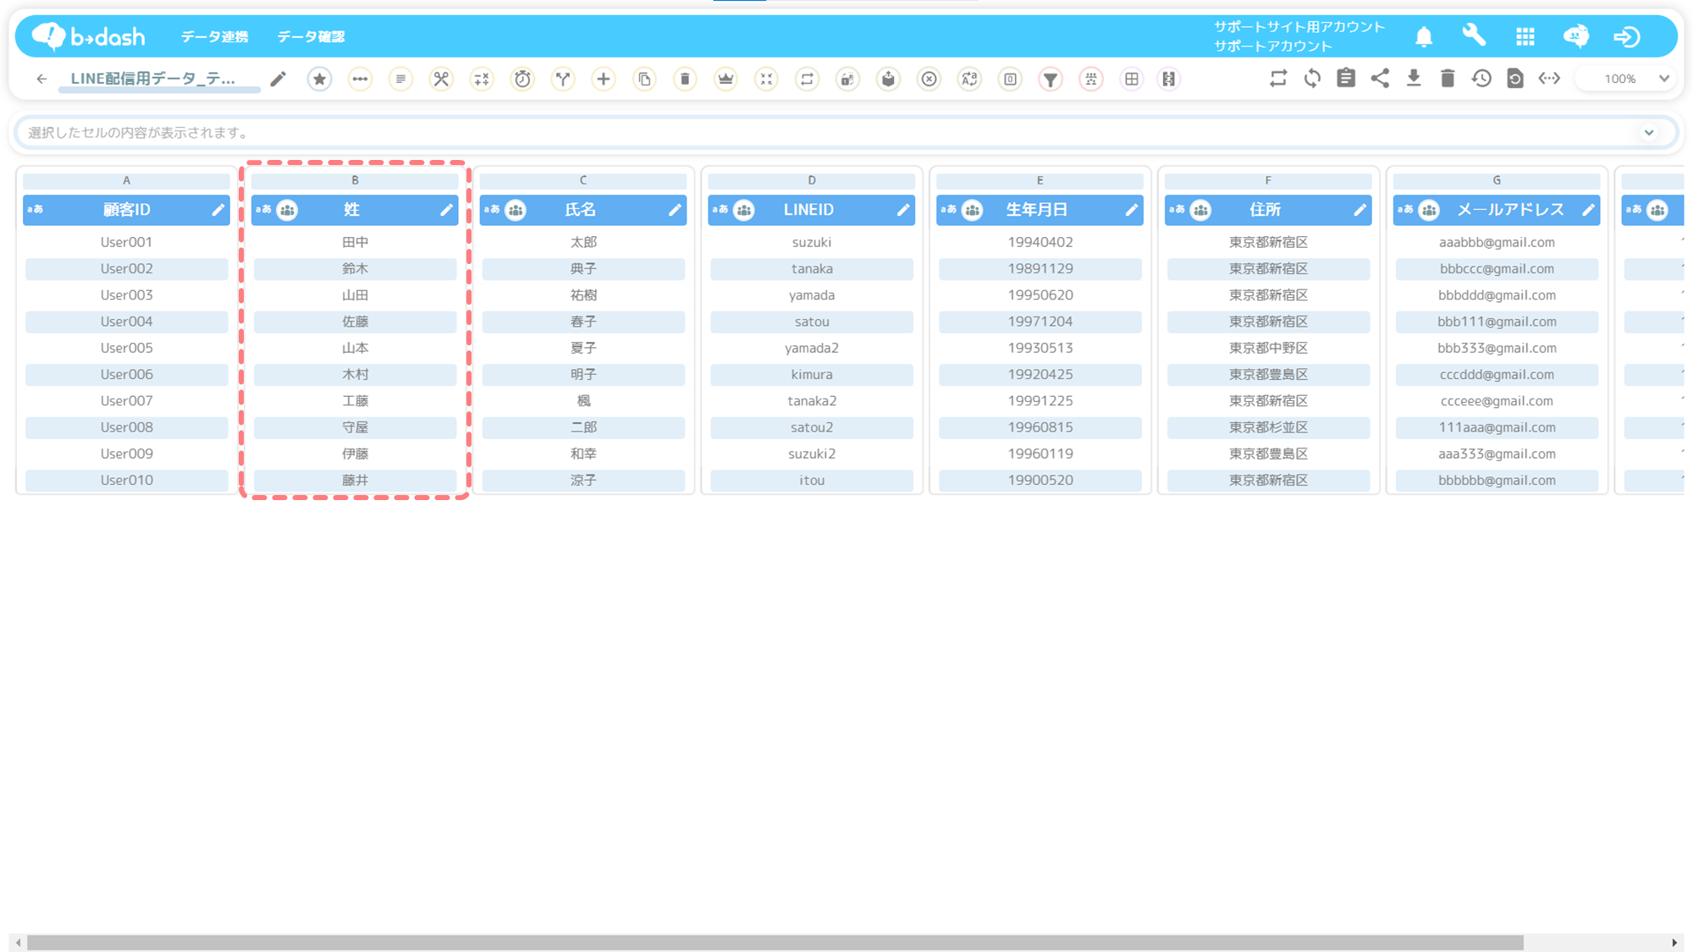Image resolution: width=1693 pixels, height=952 pixels.
Task: Click the horizontal scrollbar at bottom
Action: click(775, 942)
